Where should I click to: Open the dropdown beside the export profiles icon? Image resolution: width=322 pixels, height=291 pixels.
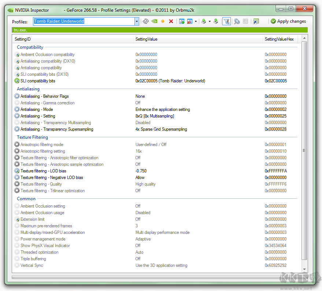[209, 21]
